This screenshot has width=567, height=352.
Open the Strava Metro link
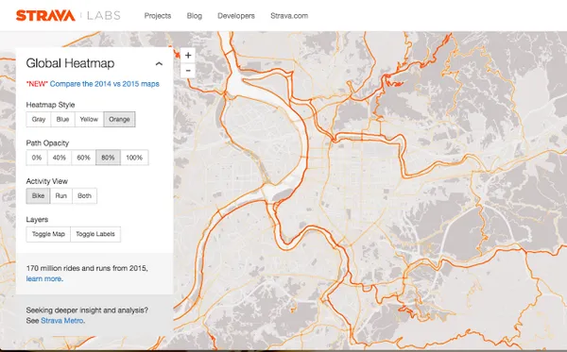62,321
